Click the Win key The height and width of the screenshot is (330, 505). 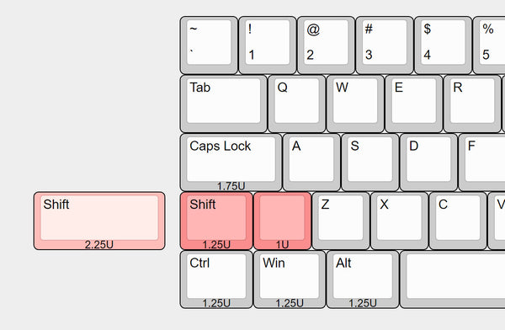290,279
